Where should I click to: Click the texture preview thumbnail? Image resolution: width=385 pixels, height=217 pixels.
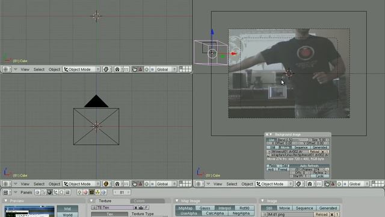[29, 212]
